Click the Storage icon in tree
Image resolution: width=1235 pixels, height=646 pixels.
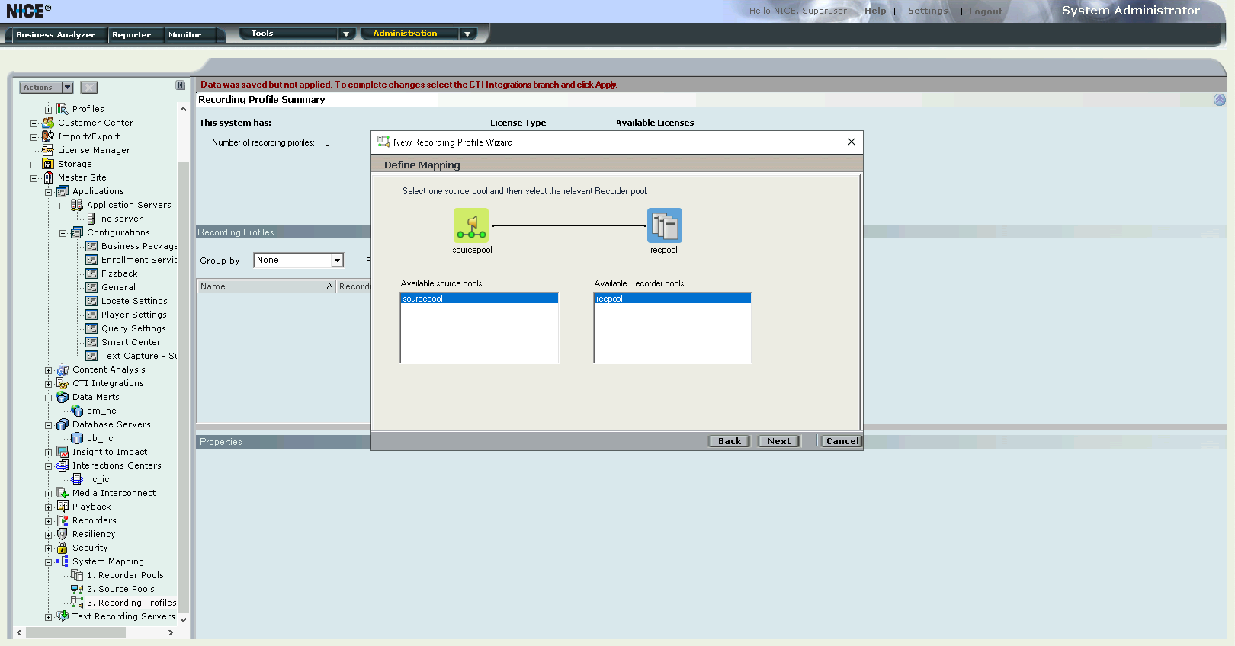point(48,164)
